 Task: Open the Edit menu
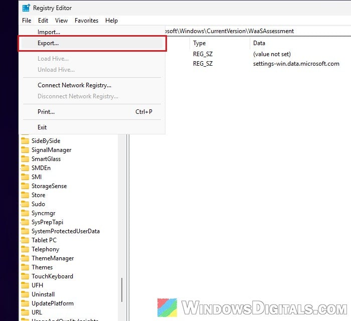pyautogui.click(x=43, y=21)
